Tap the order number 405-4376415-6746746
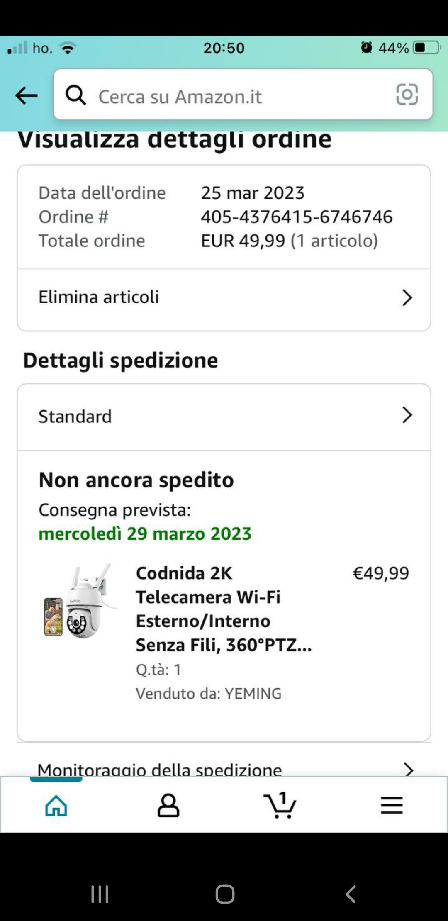This screenshot has width=448, height=921. [297, 217]
